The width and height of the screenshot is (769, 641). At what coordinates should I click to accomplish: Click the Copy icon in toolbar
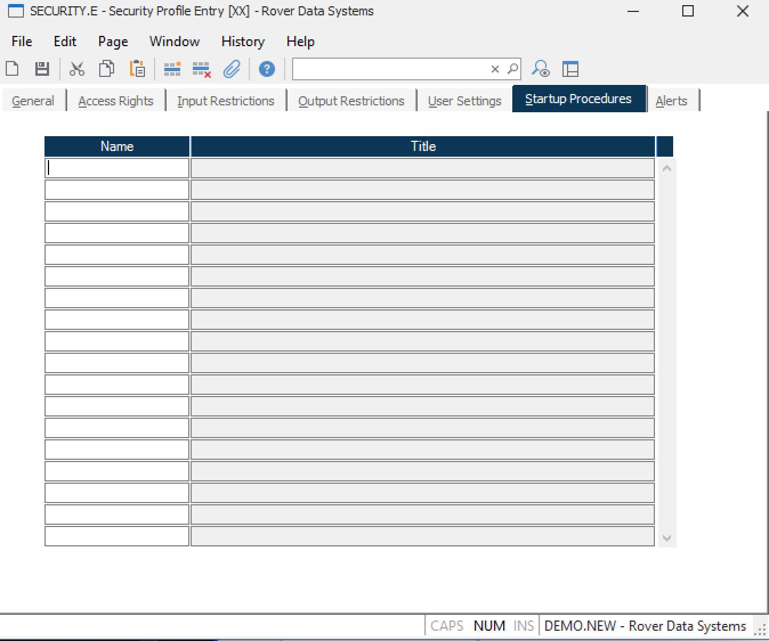click(107, 69)
